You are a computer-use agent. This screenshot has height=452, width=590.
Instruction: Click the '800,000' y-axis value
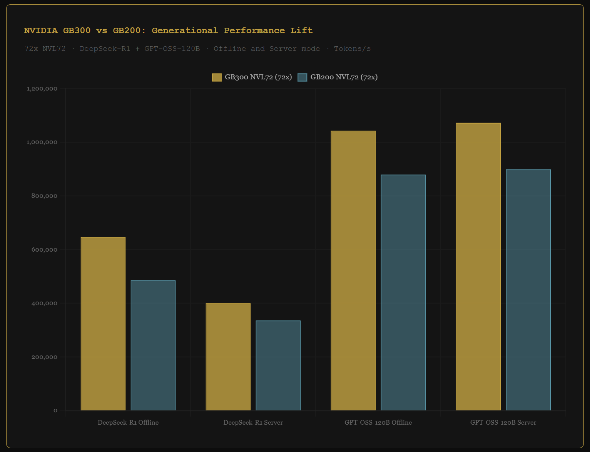coord(45,196)
